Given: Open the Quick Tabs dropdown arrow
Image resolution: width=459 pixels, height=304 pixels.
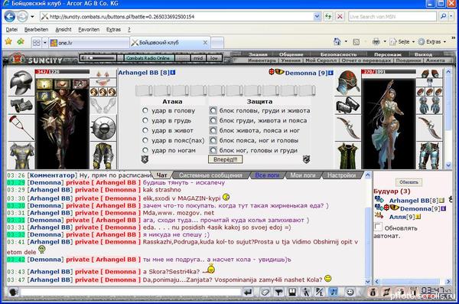Looking at the screenshot, I should point(45,43).
